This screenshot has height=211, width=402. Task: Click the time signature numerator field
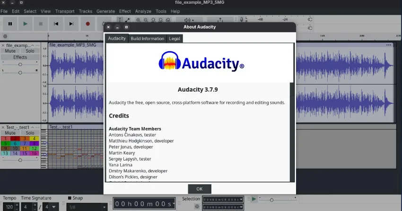(x=26, y=207)
